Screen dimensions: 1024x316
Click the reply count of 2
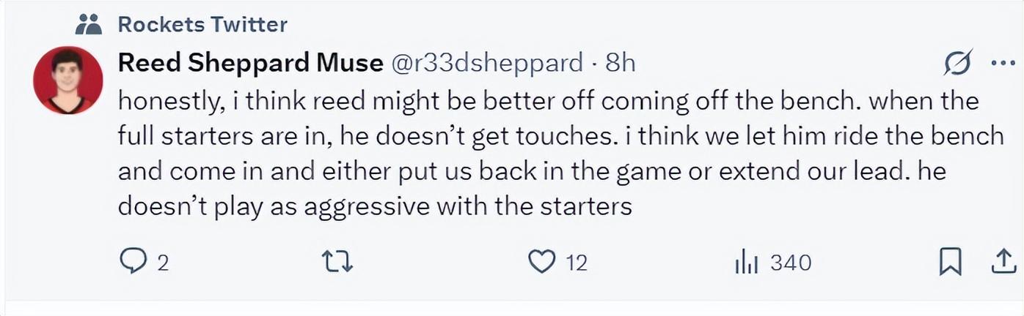point(163,263)
